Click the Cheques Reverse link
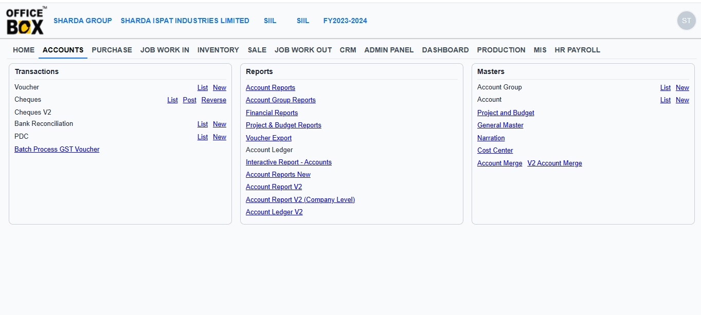701x315 pixels. (214, 100)
